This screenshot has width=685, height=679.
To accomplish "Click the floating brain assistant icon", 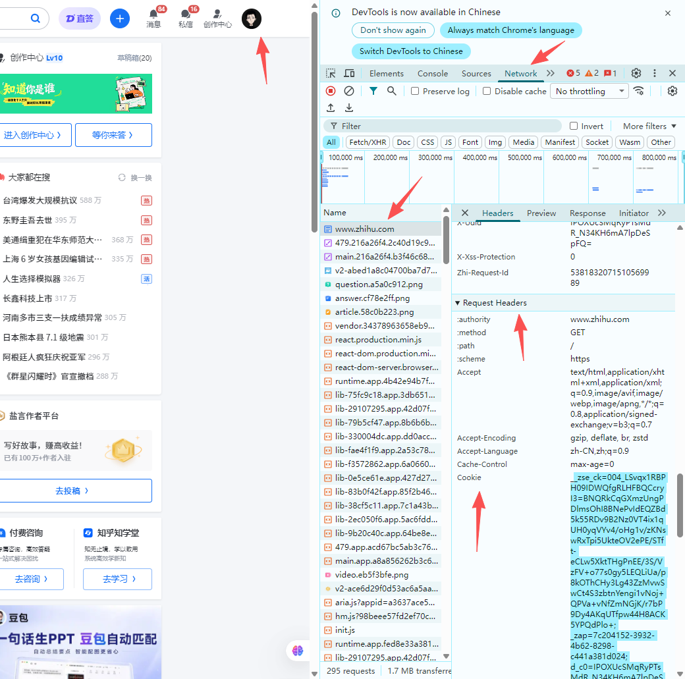I will [298, 651].
